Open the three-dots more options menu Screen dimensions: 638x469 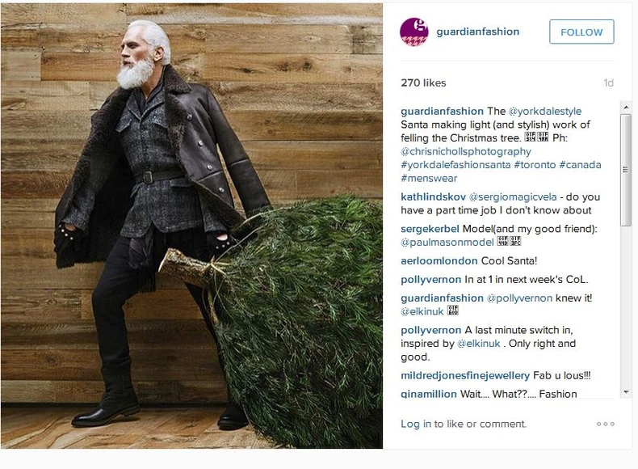point(606,425)
